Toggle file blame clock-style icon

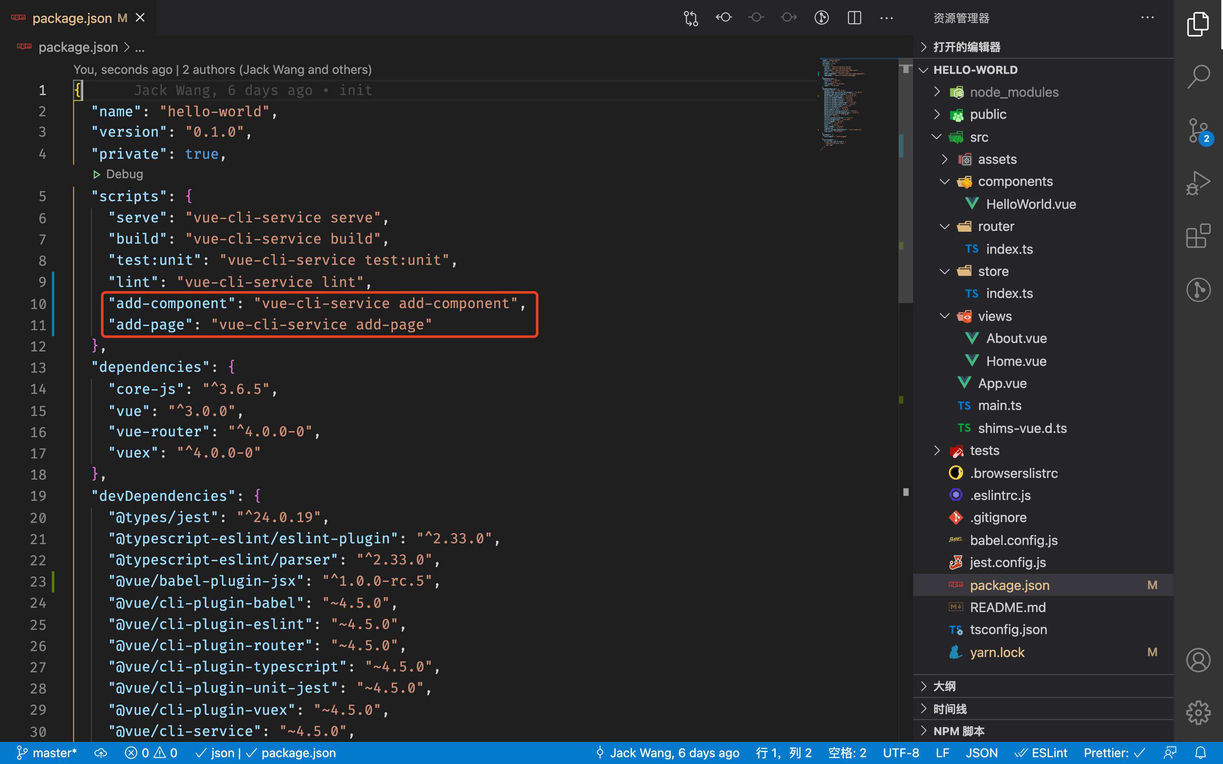(x=822, y=18)
